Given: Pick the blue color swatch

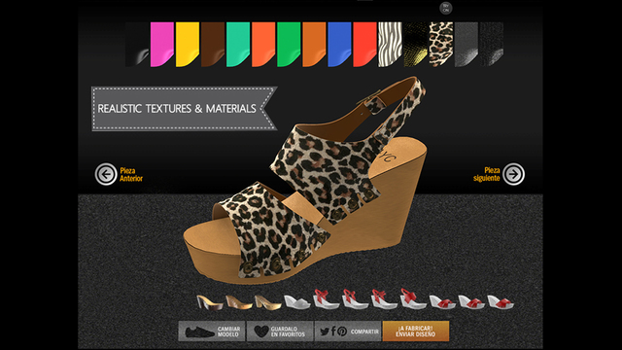Looking at the screenshot, I should 339,45.
